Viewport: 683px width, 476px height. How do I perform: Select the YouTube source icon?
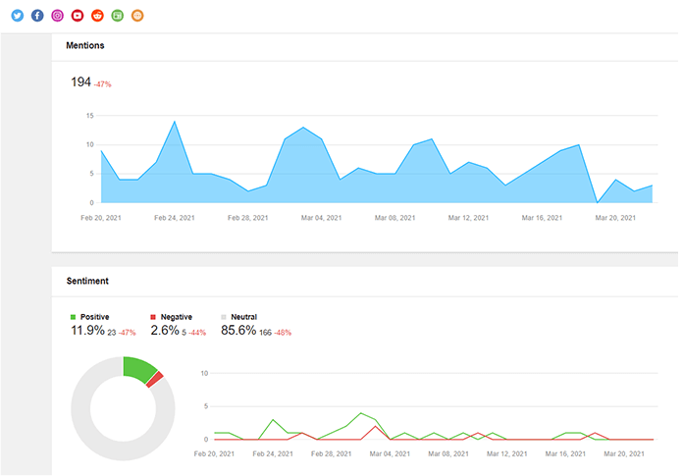click(78, 16)
